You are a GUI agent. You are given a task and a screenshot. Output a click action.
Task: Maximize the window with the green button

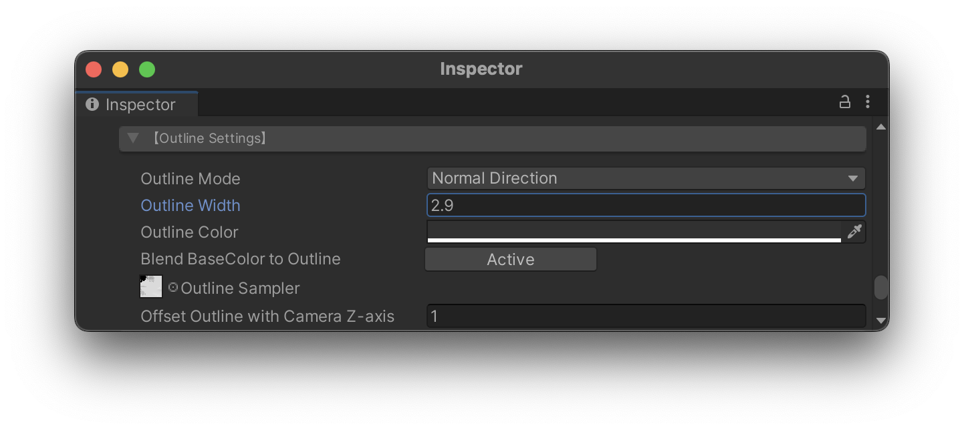pos(147,69)
